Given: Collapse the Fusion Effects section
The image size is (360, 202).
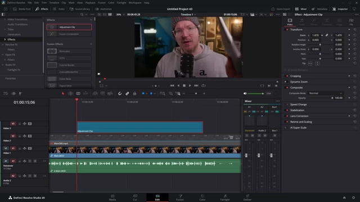Looking at the screenshot, I should click(91, 44).
